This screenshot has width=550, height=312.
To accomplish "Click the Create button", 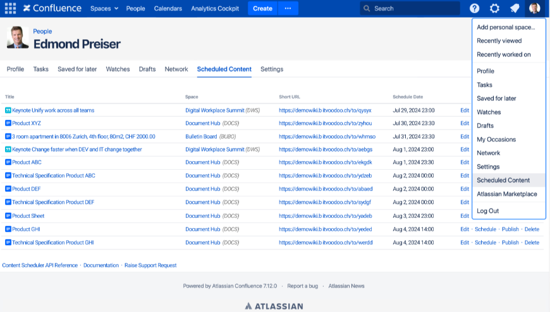I will pyautogui.click(x=263, y=8).
